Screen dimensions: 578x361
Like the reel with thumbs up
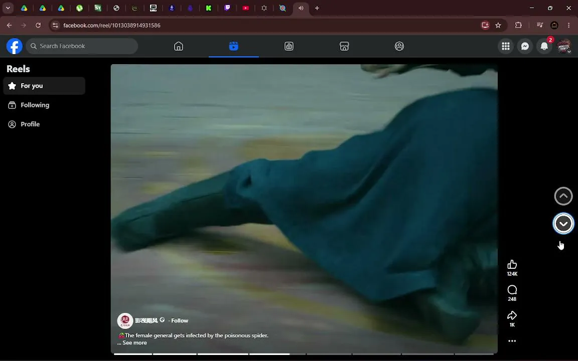coord(512,264)
